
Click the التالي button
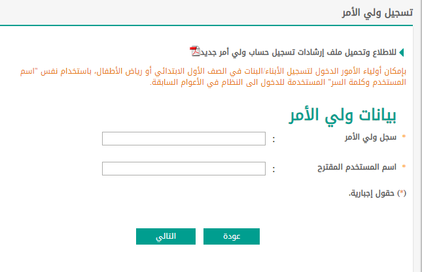(x=166, y=236)
